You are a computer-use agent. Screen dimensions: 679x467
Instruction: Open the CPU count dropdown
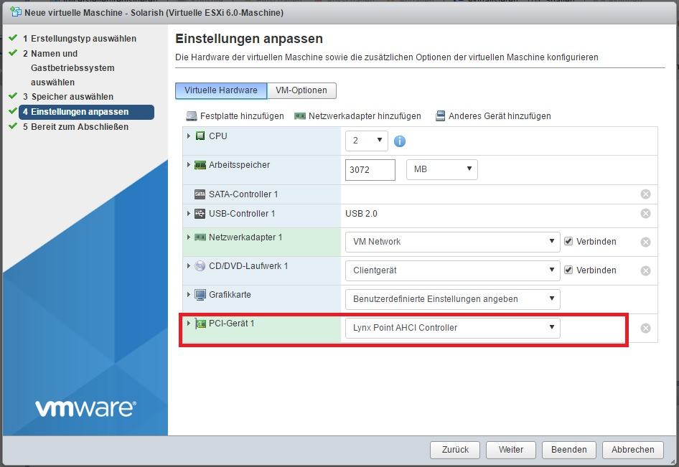[366, 141]
